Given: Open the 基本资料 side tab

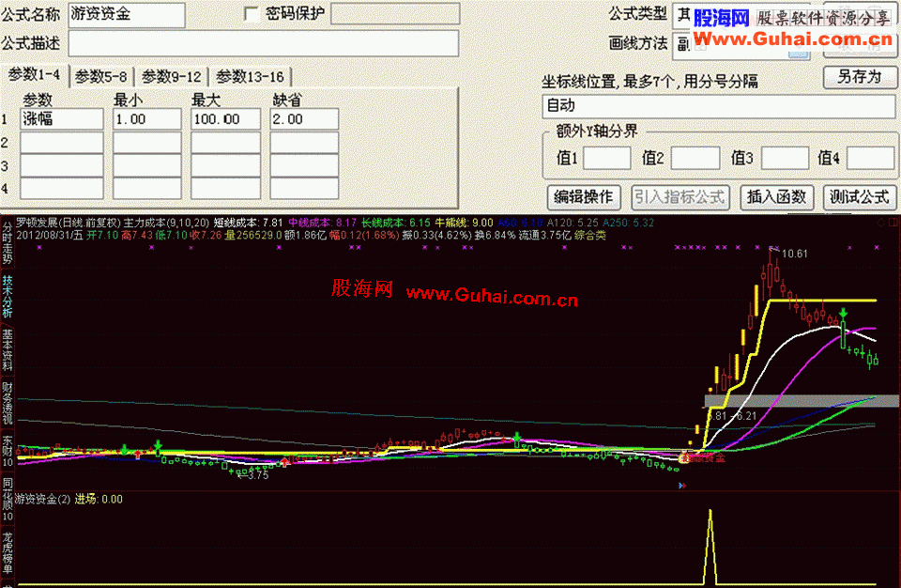Looking at the screenshot, I should coord(7,349).
